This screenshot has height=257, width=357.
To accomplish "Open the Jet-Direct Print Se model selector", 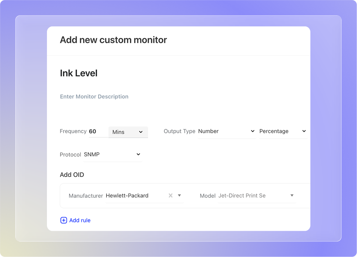I will (x=252, y=195).
